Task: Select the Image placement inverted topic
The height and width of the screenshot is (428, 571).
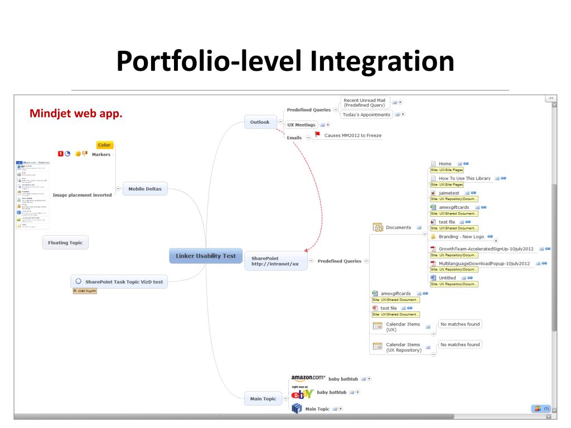Action: pos(83,195)
